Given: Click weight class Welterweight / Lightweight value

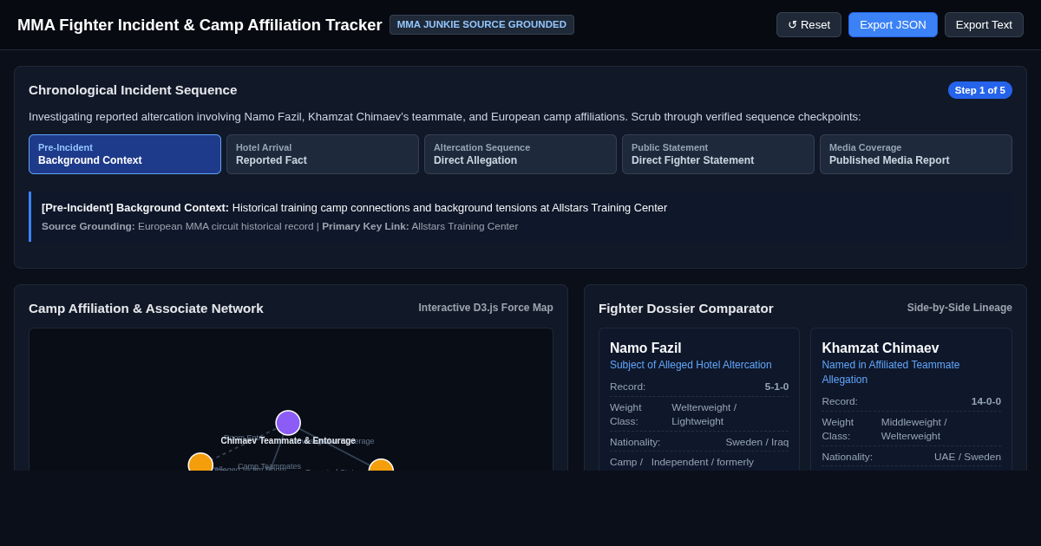Looking at the screenshot, I should click(x=704, y=414).
